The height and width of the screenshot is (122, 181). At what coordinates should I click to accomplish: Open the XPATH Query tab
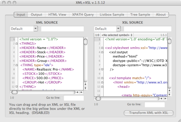pyautogui.click(x=83, y=15)
